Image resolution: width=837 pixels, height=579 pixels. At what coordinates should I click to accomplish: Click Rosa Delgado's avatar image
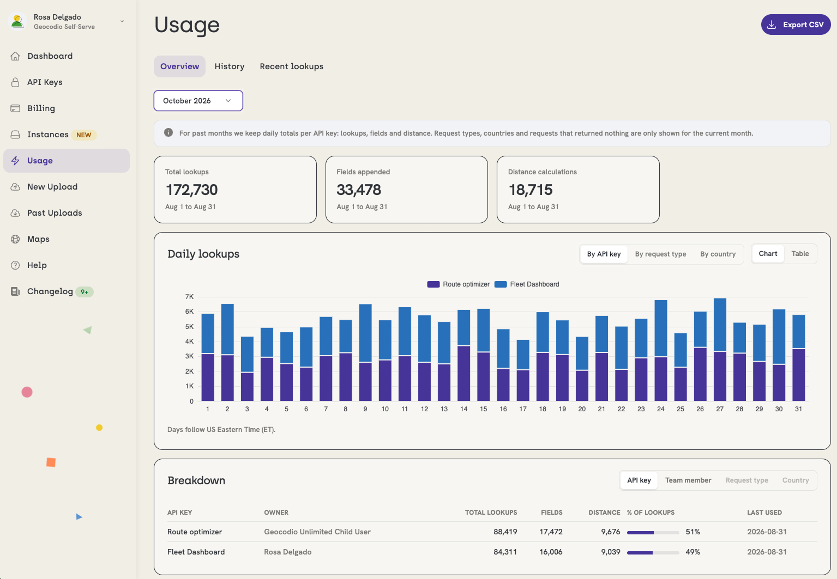pos(17,21)
